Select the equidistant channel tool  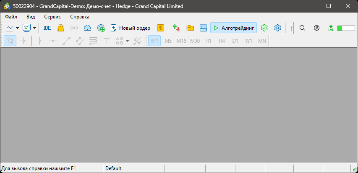click(x=80, y=41)
